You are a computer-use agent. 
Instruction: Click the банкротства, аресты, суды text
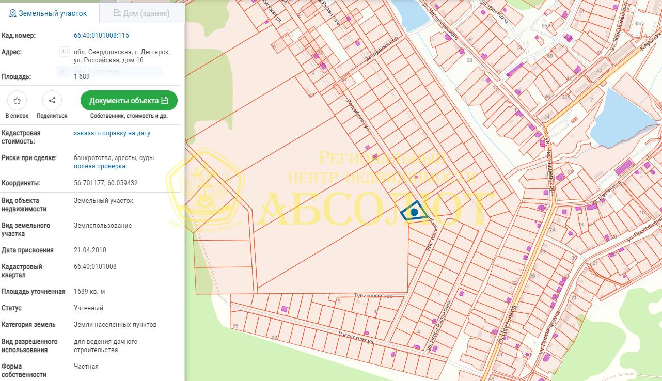click(114, 158)
